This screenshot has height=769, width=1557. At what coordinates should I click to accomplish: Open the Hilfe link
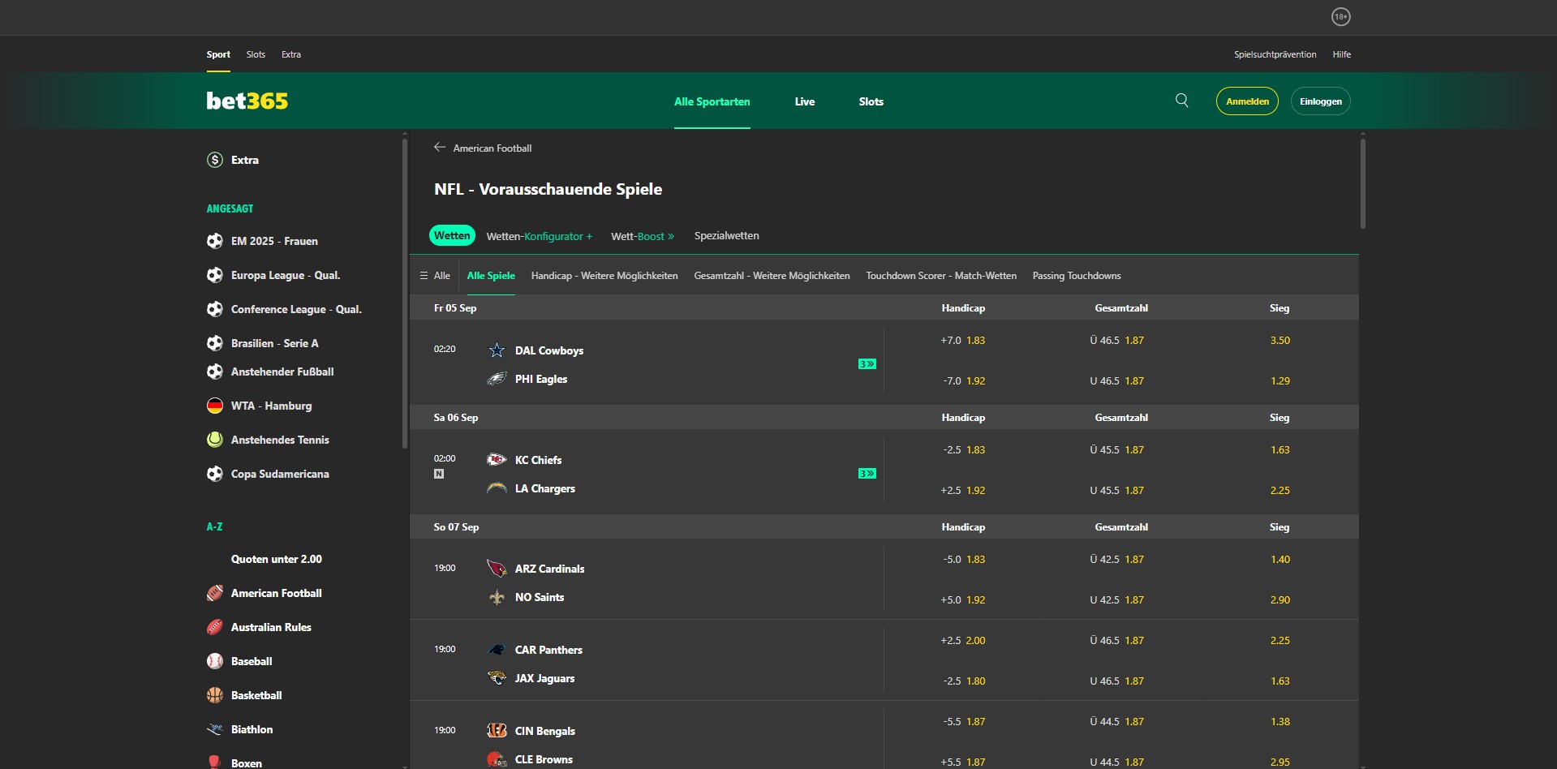[x=1341, y=54]
